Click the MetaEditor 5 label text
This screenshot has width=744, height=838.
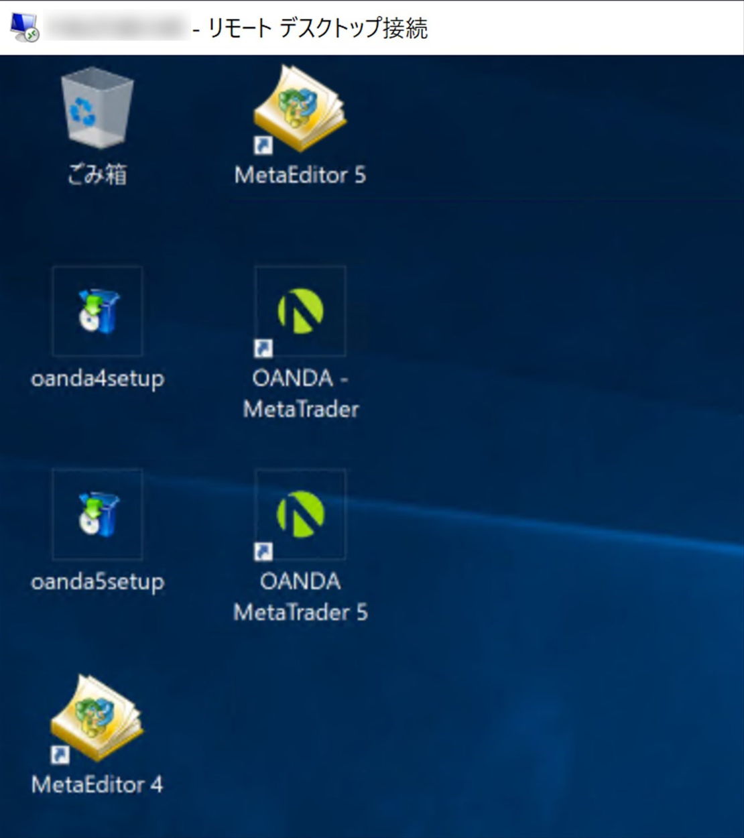click(300, 175)
